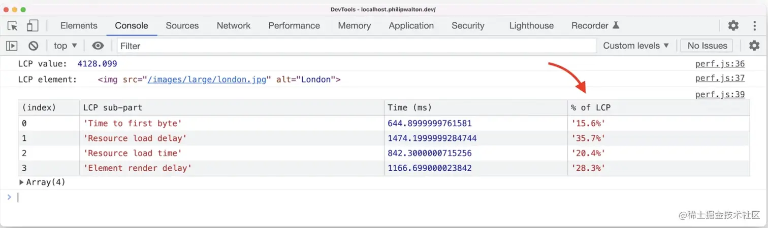
Task: Expand the Array(4) disclosure triangle
Action: click(x=21, y=182)
